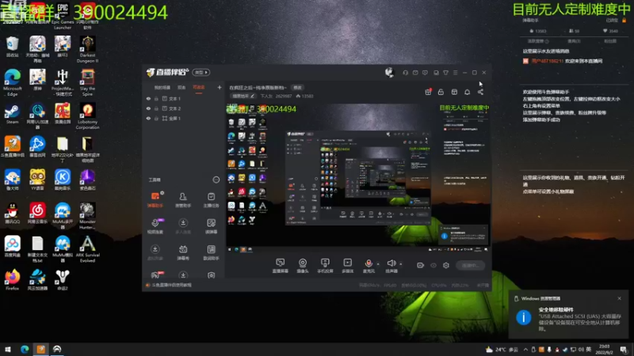Open the ARK Survival Evolved desktop shortcut

[87, 249]
